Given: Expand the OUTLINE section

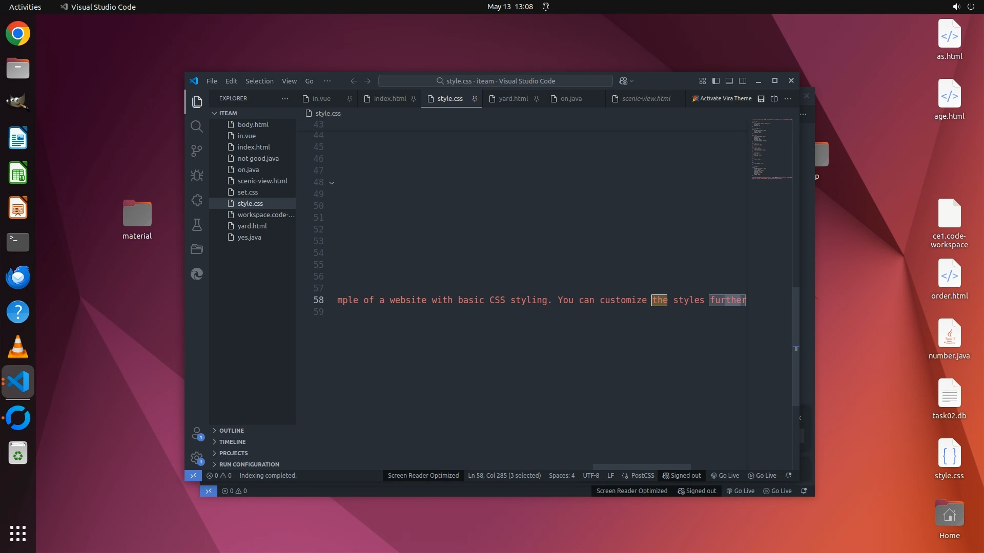Looking at the screenshot, I should (x=231, y=431).
